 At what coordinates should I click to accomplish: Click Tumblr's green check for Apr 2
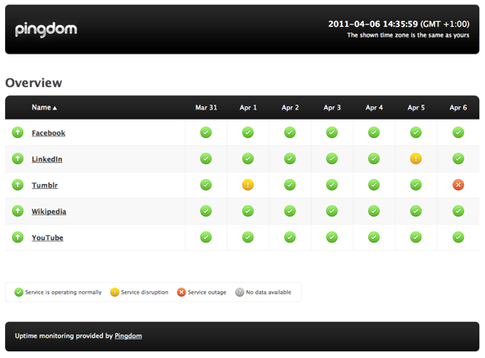click(290, 185)
